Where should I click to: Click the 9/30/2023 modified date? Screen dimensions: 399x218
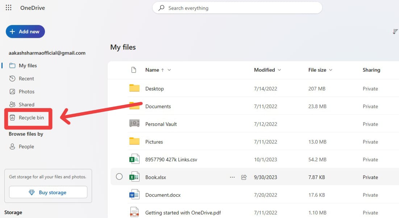(265, 177)
